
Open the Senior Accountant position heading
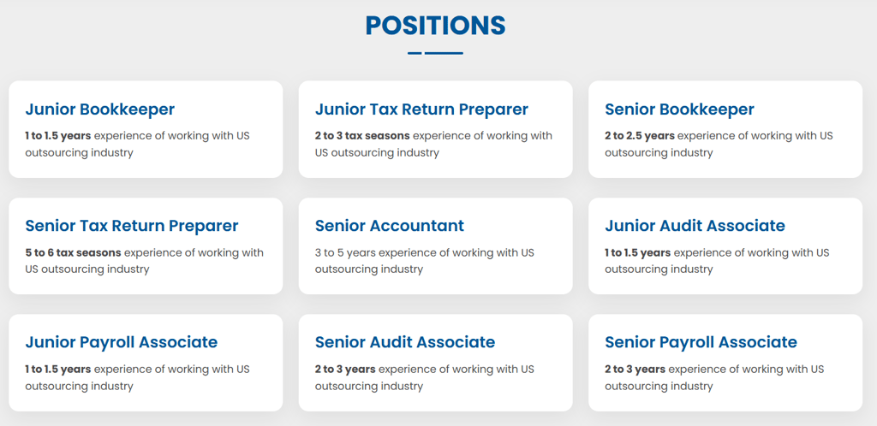[389, 226]
